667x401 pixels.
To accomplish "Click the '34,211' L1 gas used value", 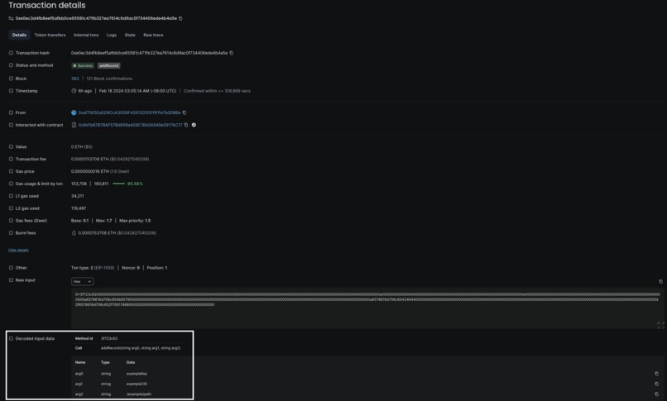I will (78, 196).
